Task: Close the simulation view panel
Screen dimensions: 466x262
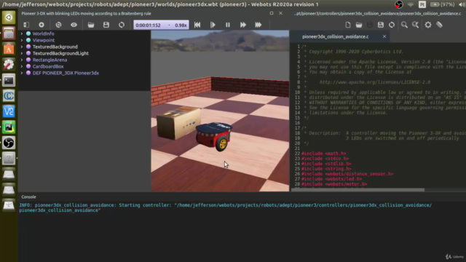Action: tap(280, 13)
